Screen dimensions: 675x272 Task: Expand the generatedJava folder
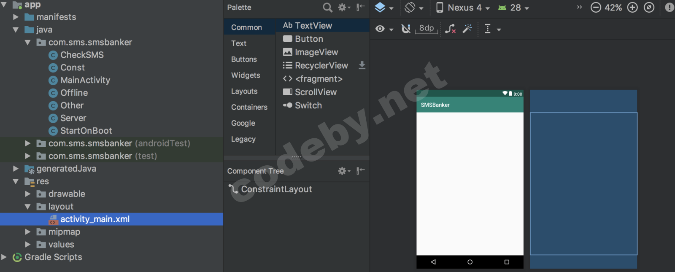tap(16, 169)
